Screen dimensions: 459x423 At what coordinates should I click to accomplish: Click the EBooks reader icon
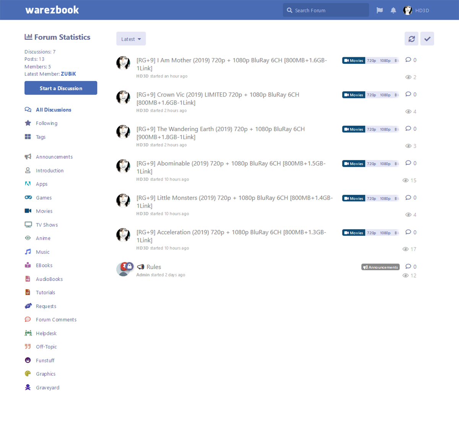tap(28, 265)
